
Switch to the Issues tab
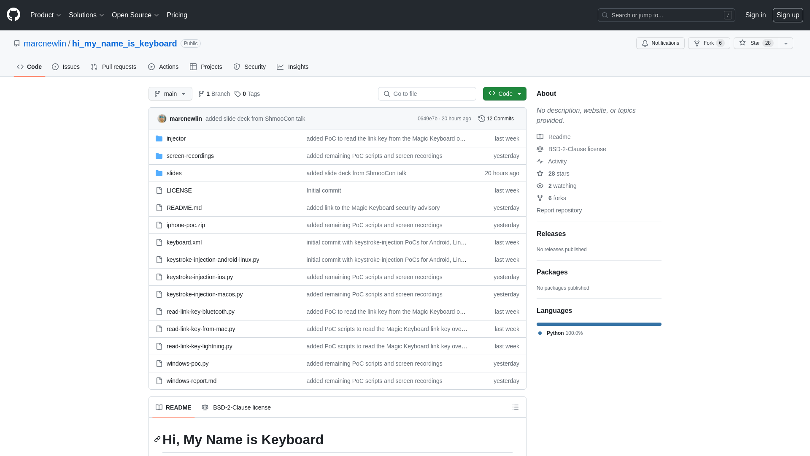66,67
